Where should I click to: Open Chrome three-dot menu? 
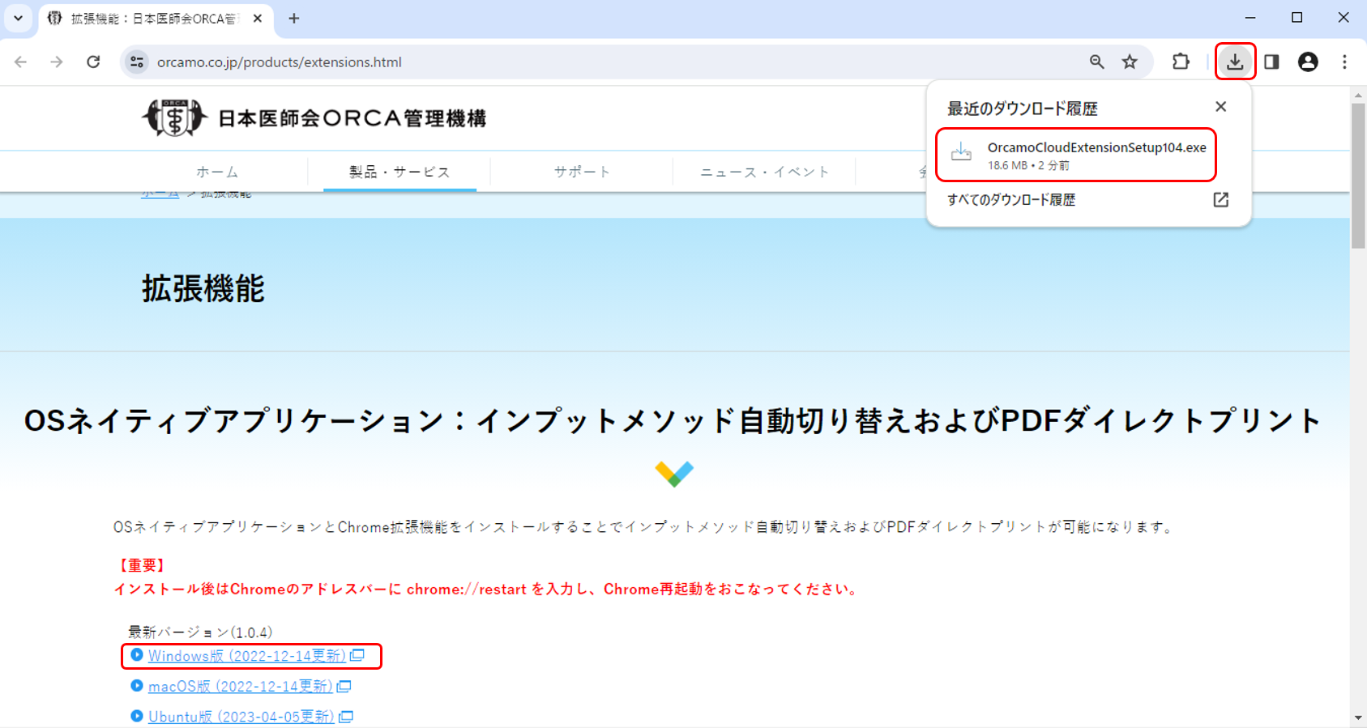point(1344,62)
